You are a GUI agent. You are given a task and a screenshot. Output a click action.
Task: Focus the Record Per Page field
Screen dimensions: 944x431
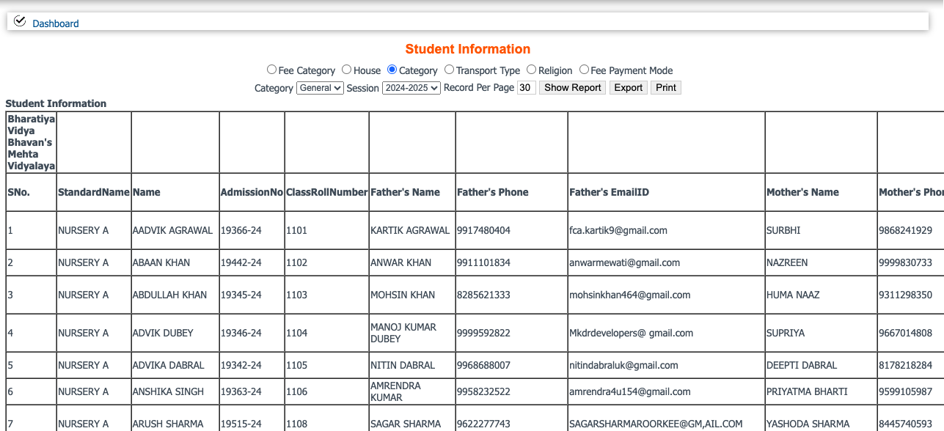pos(527,88)
